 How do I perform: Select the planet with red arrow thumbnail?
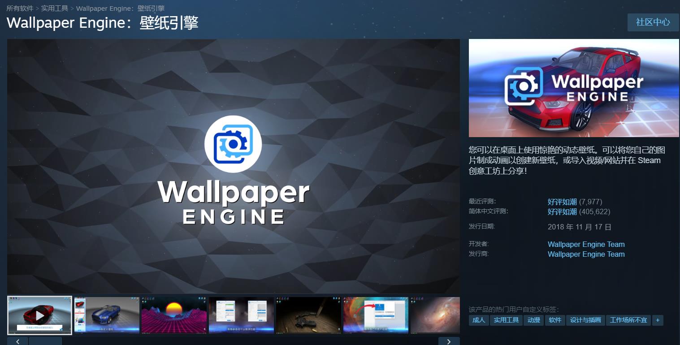(376, 315)
